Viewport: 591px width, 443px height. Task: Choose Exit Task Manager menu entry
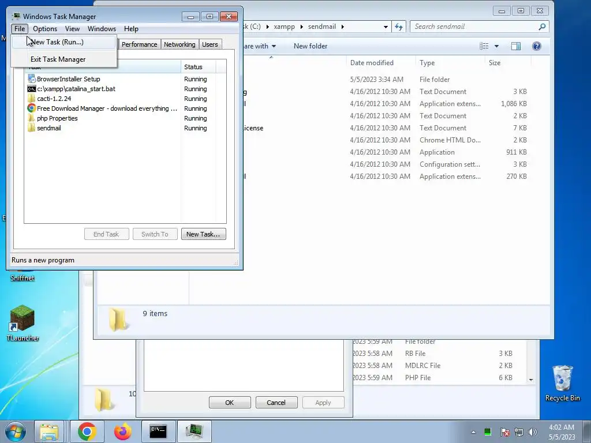tap(63, 59)
